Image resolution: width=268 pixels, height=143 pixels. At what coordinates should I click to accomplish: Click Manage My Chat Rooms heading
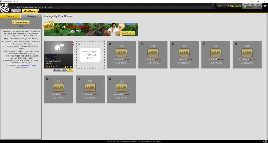click(58, 16)
